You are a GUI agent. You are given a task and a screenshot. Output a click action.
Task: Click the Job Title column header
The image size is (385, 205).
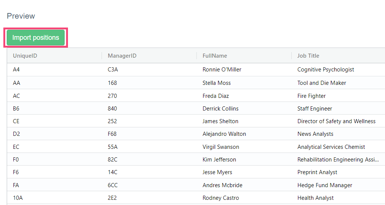click(x=308, y=56)
